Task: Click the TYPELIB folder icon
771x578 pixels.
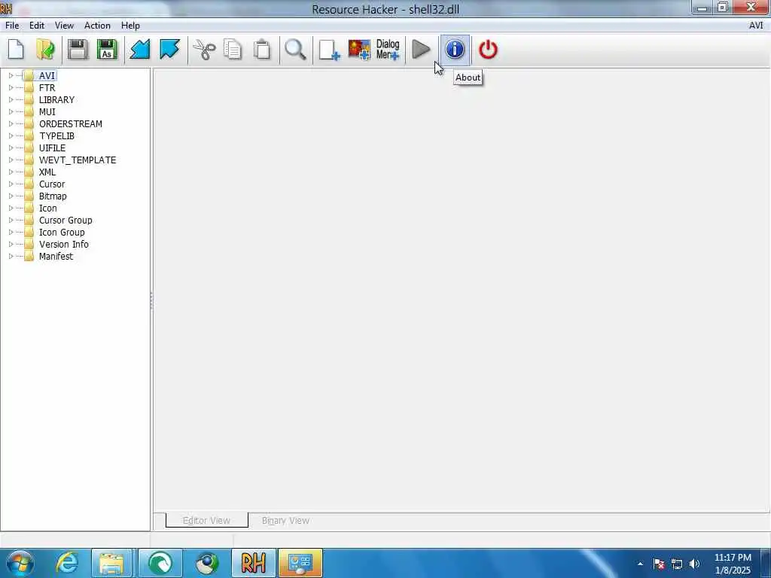Action: 29,135
